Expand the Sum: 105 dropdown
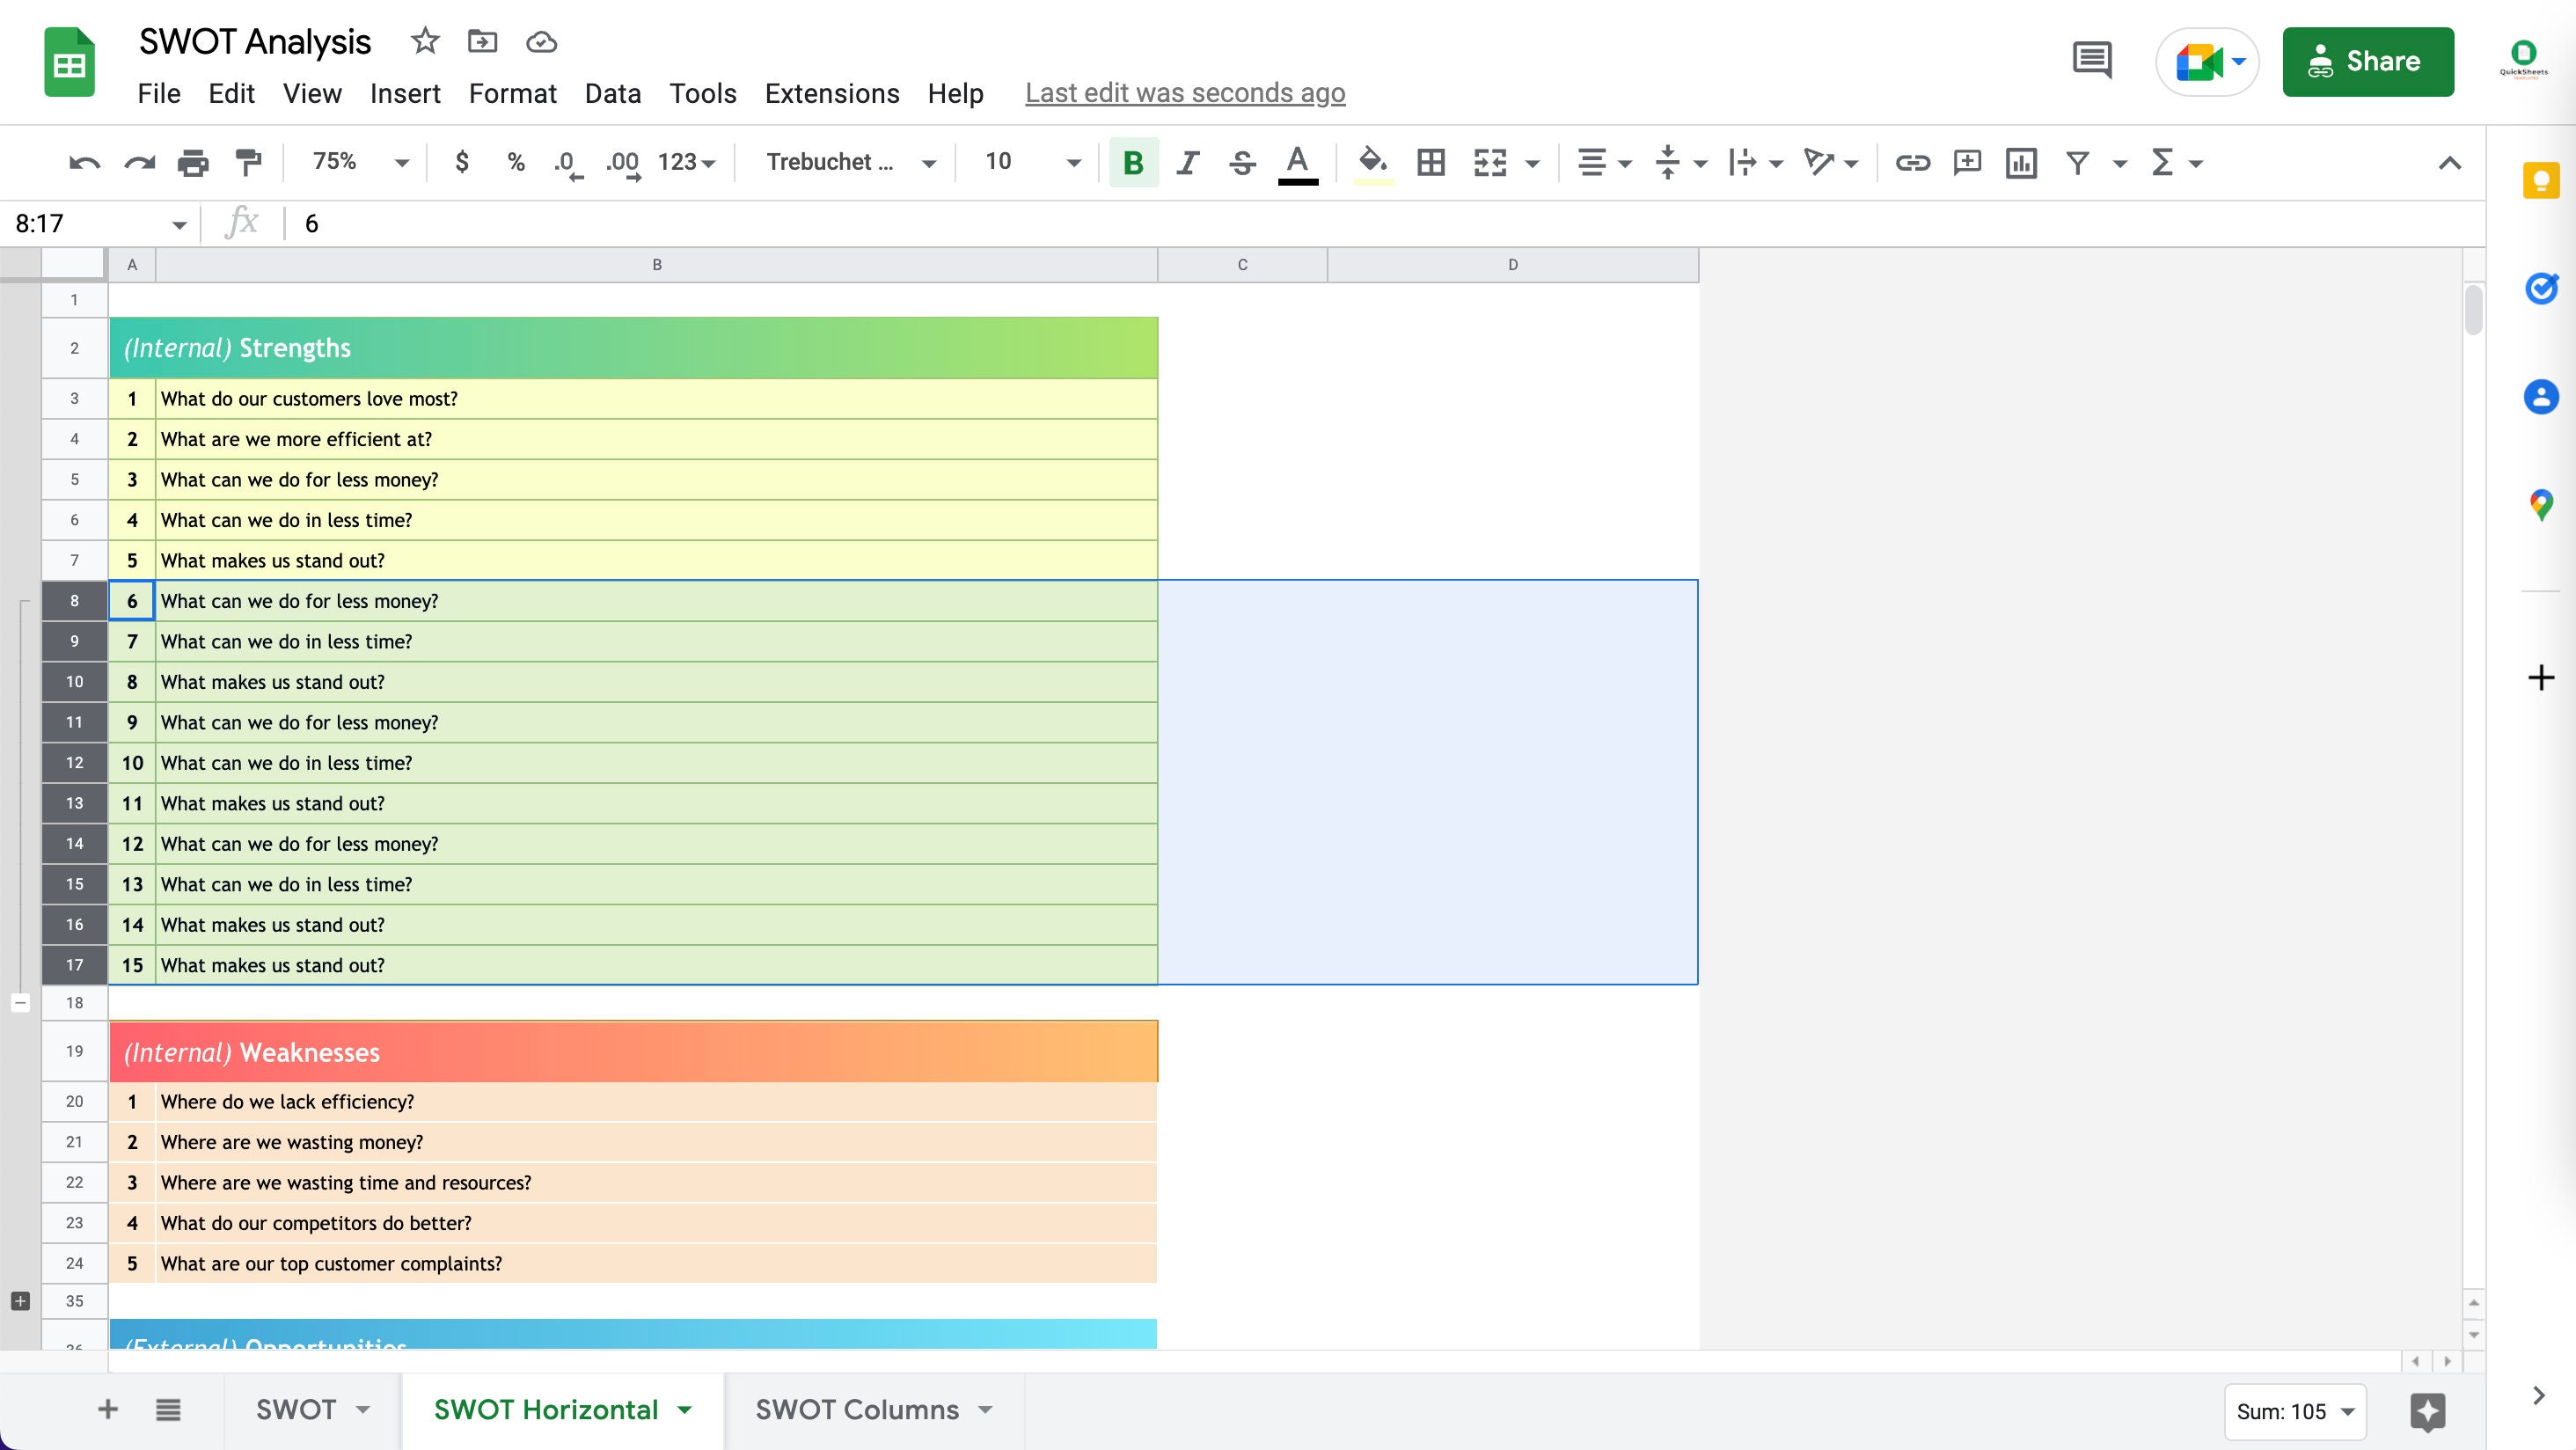The height and width of the screenshot is (1450, 2576). (x=2295, y=1411)
